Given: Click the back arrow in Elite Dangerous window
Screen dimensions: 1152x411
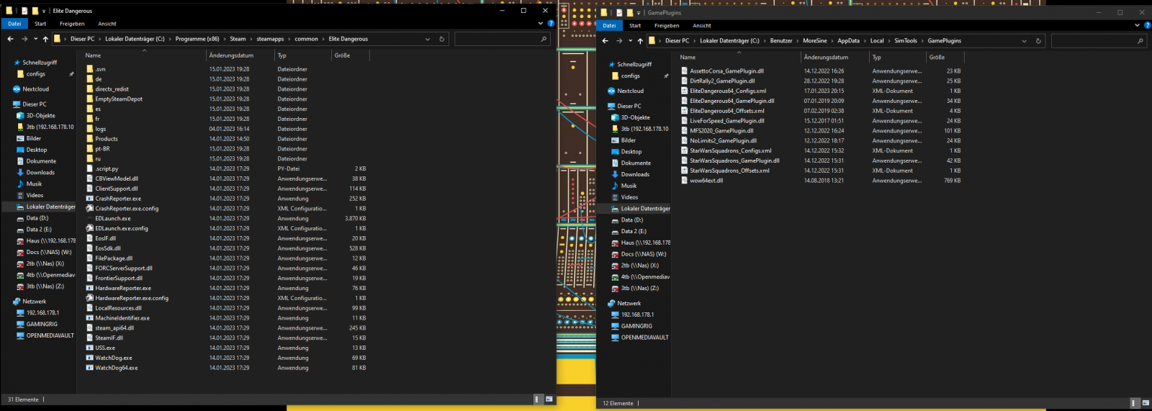Looking at the screenshot, I should 10,39.
